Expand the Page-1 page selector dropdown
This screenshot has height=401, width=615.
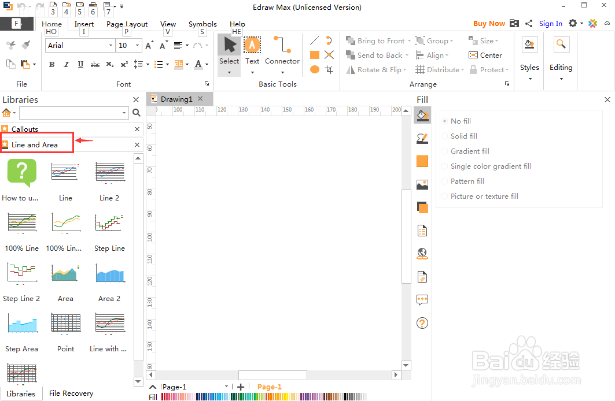(x=226, y=387)
